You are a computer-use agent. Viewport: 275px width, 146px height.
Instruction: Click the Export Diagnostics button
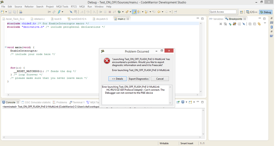coord(139,79)
